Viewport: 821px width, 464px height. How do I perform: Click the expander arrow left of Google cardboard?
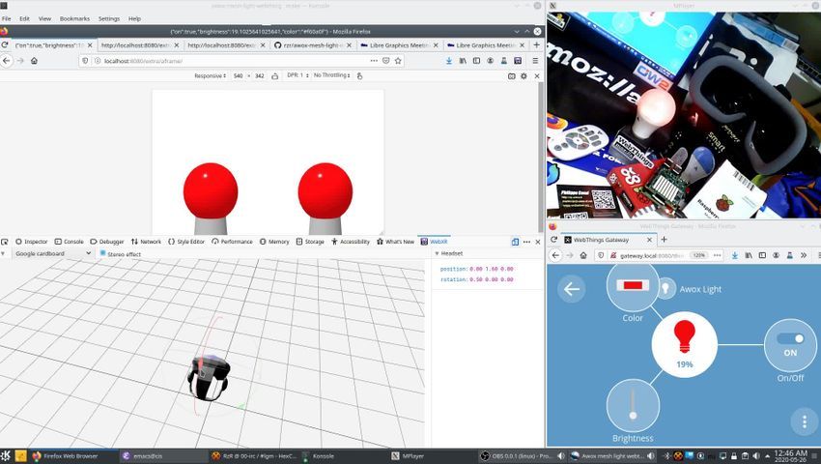click(3, 254)
